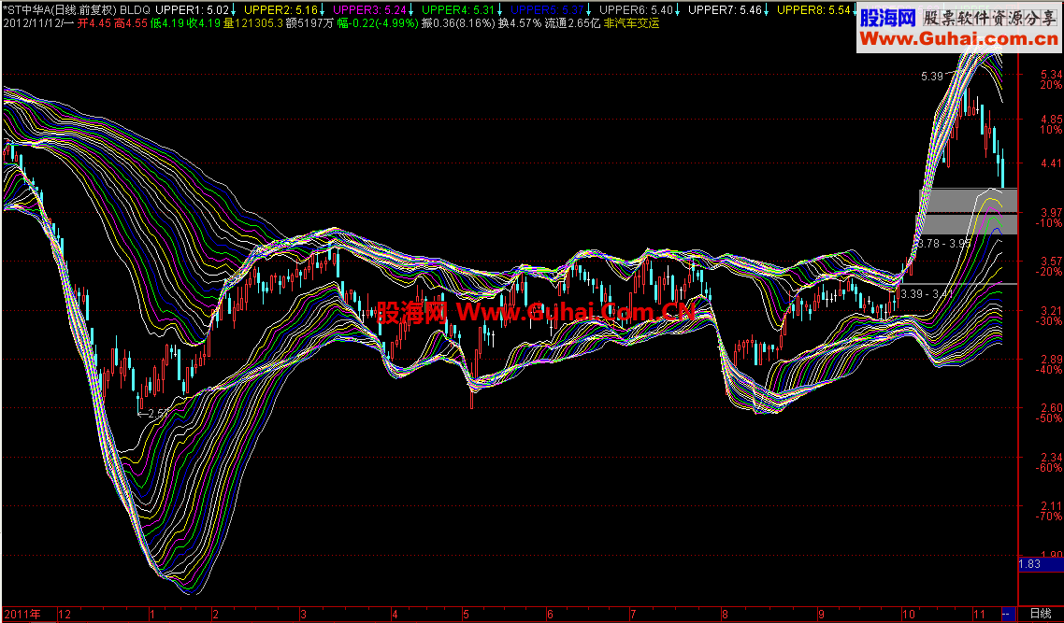Click the yellow UPPER2: 5.16 label
Viewport: 1064px width, 623px height.
280,10
